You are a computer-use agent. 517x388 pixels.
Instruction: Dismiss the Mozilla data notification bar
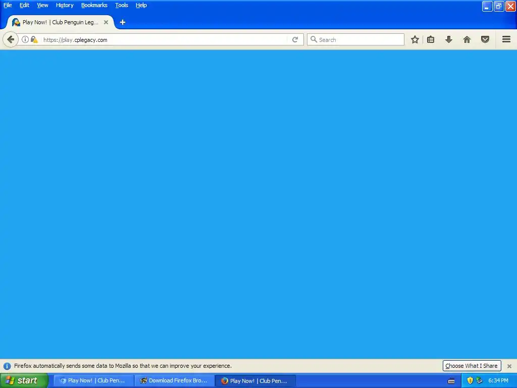click(509, 366)
